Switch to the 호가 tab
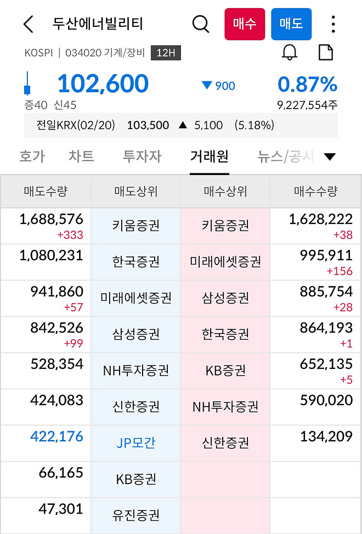 coord(32,156)
